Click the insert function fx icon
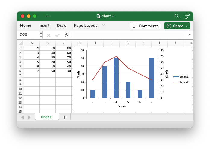 (67, 35)
